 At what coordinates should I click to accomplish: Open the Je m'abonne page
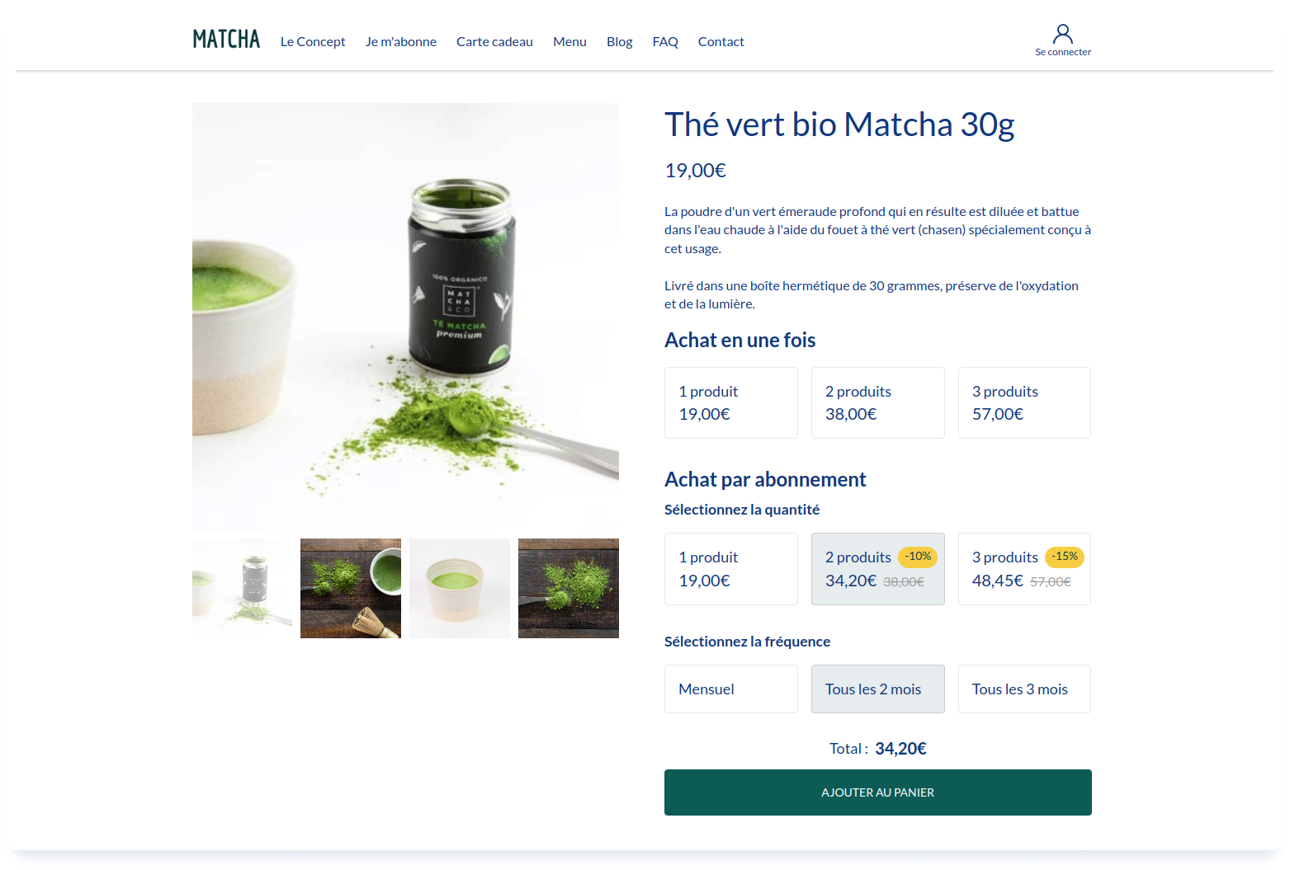pos(401,41)
